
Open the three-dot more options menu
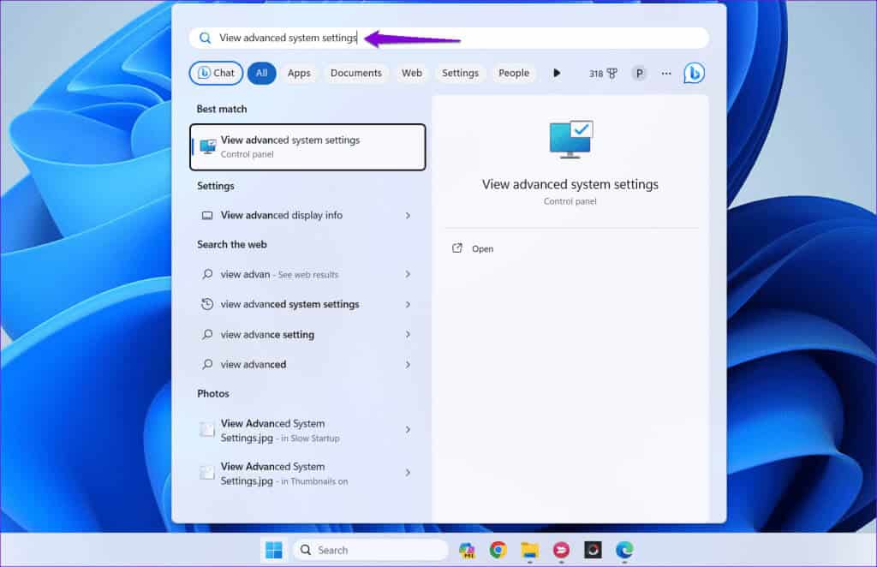[666, 74]
